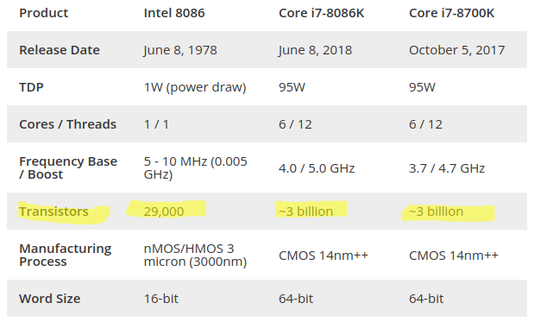Click the Core i7-8086K column header
This screenshot has width=534, height=322.
(321, 13)
